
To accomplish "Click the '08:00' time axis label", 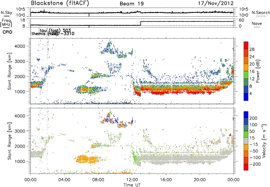I will click(x=98, y=180).
